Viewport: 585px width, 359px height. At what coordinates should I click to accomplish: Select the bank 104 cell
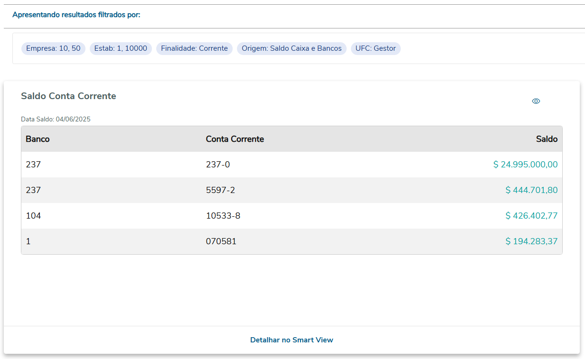pyautogui.click(x=33, y=216)
